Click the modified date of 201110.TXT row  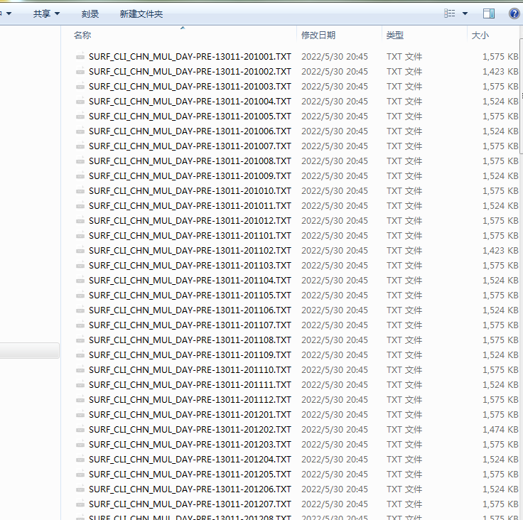tap(335, 370)
